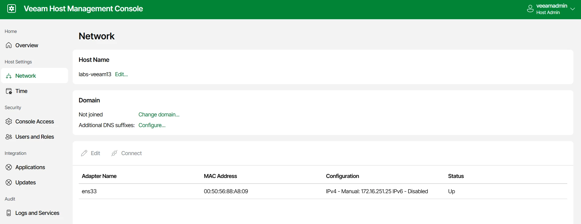Click the Additional DNS suffixes label

(x=107, y=125)
